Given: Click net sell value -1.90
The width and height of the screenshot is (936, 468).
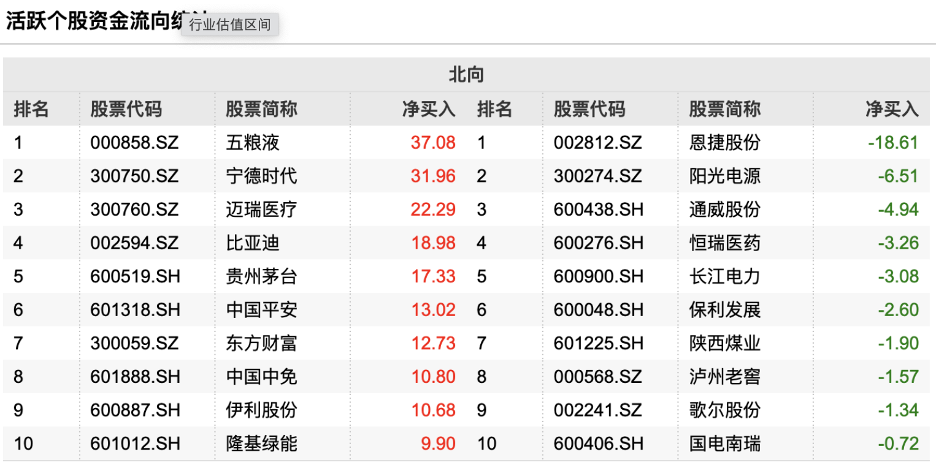Looking at the screenshot, I should tap(898, 343).
